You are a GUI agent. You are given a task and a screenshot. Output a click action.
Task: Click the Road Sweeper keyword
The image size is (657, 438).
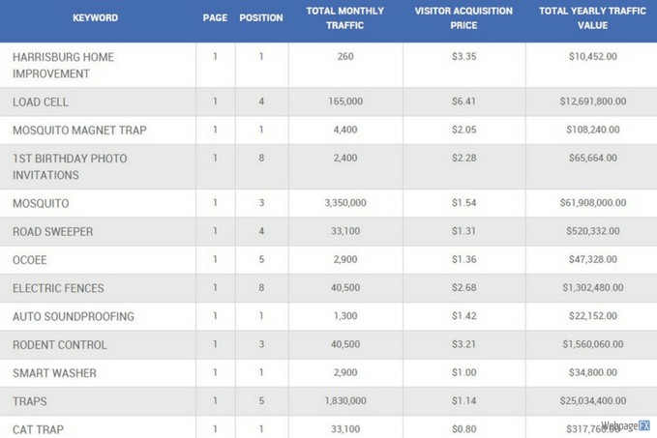click(x=53, y=232)
